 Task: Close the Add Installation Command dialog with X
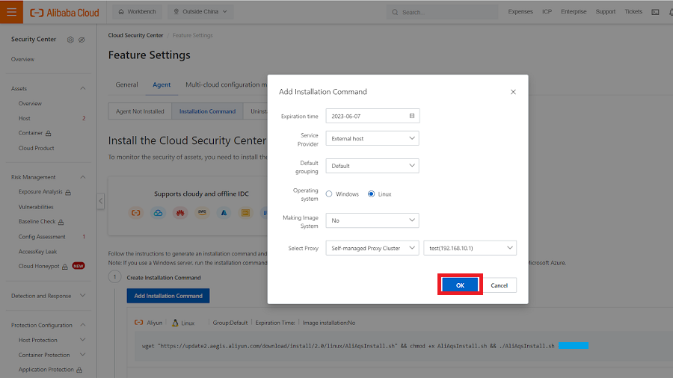tap(513, 92)
